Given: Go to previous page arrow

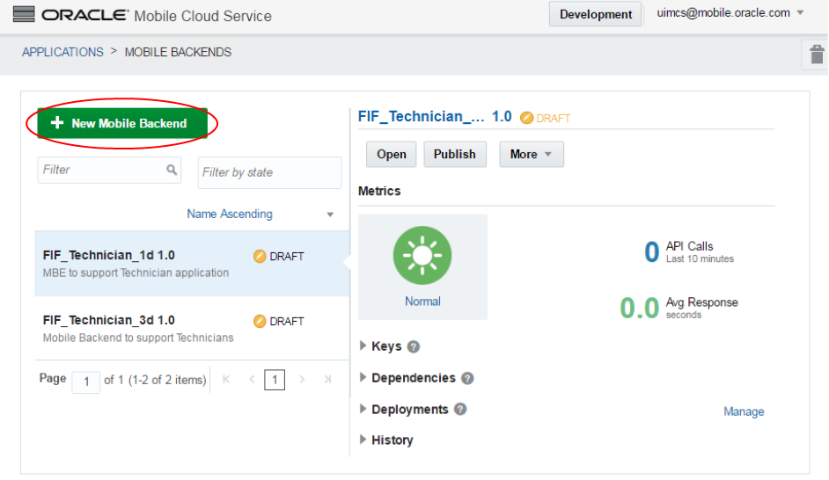Looking at the screenshot, I should (x=253, y=379).
